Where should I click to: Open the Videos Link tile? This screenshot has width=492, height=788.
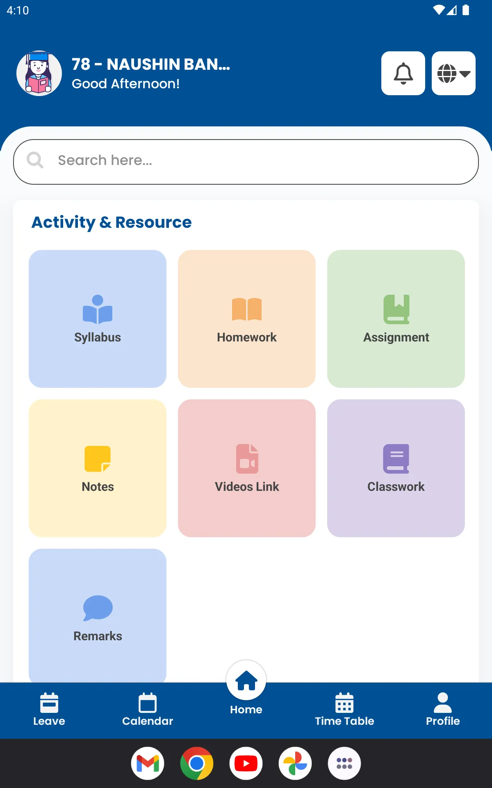tap(247, 468)
